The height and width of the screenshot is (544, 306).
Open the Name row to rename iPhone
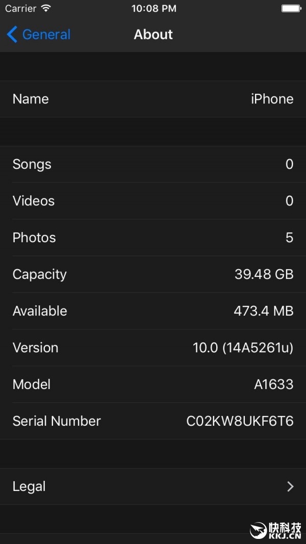pyautogui.click(x=153, y=99)
